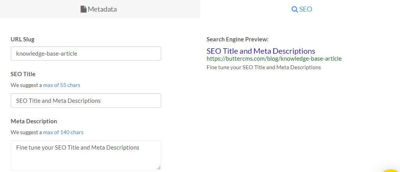Click the magnifier icon beside SEO

[x=294, y=9]
